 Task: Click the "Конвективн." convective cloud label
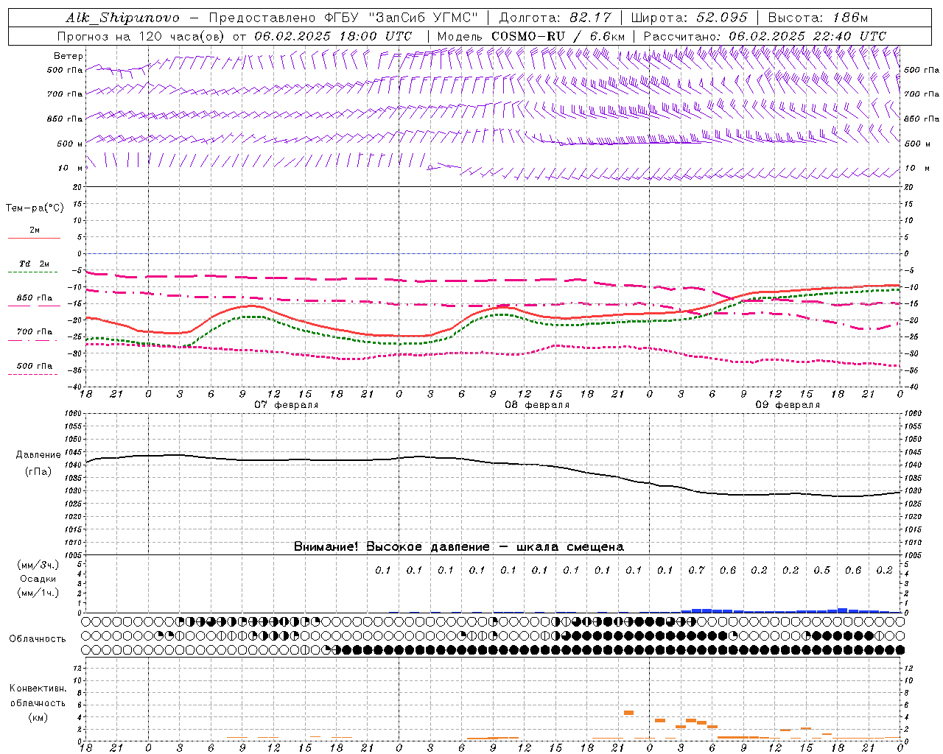pos(38,688)
